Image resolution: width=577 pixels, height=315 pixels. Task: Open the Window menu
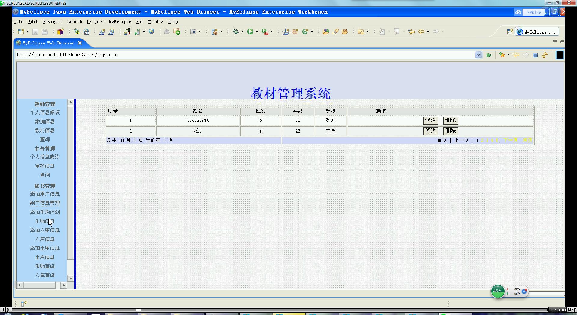[x=155, y=21]
